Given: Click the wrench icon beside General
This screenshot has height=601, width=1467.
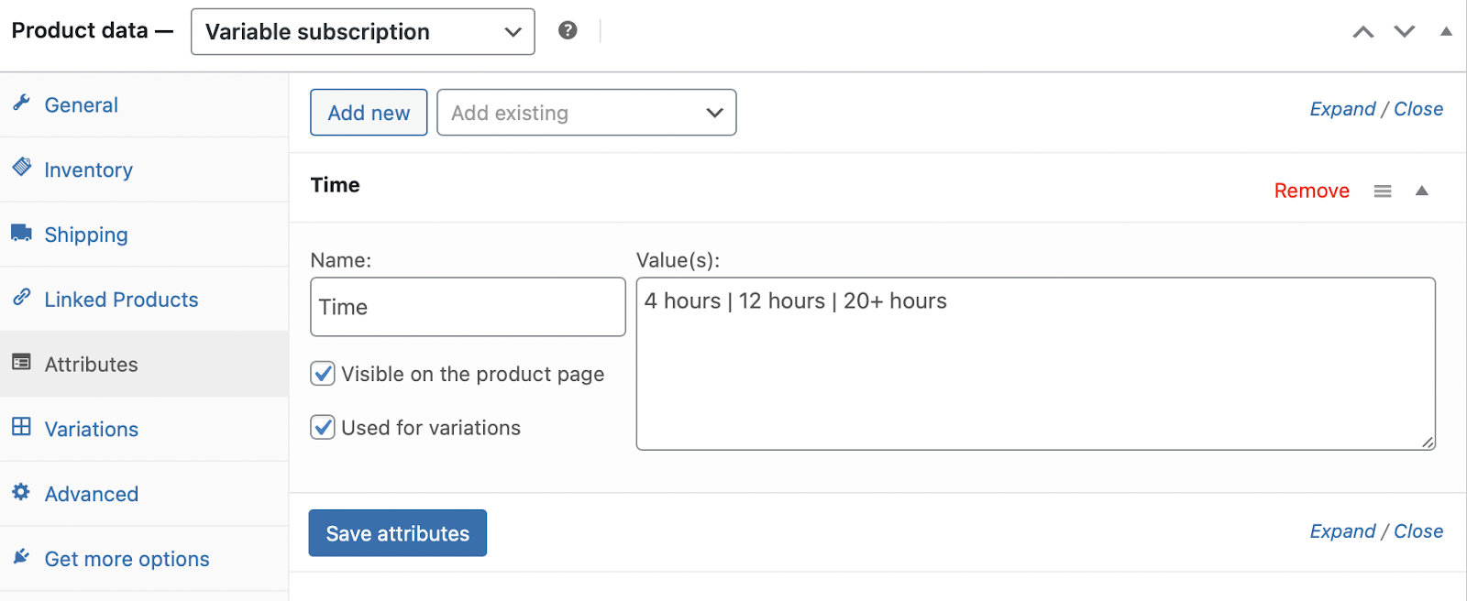Looking at the screenshot, I should point(22,103).
